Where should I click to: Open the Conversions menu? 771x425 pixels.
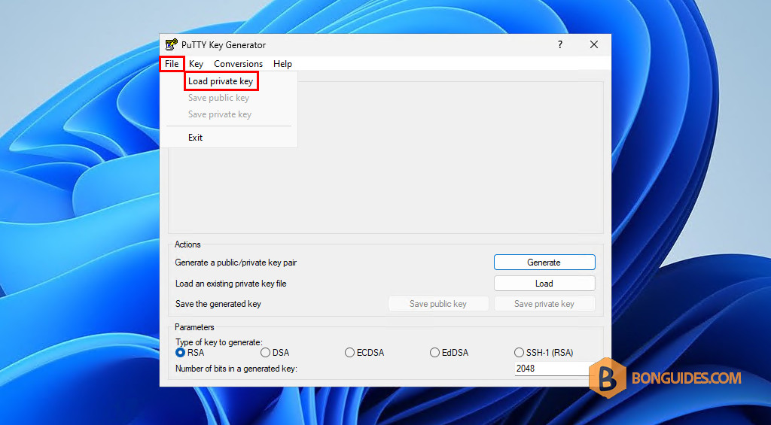tap(238, 64)
